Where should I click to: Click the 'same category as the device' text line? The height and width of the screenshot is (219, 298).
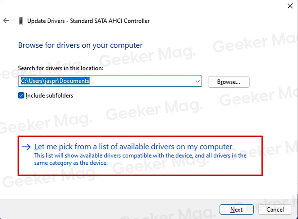coord(71,163)
